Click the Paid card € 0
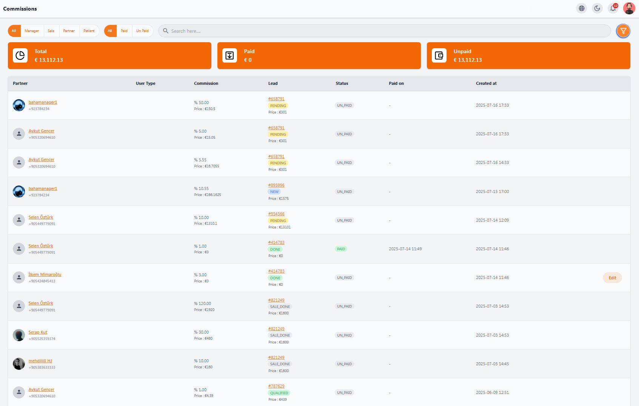This screenshot has width=639, height=406. tap(319, 55)
